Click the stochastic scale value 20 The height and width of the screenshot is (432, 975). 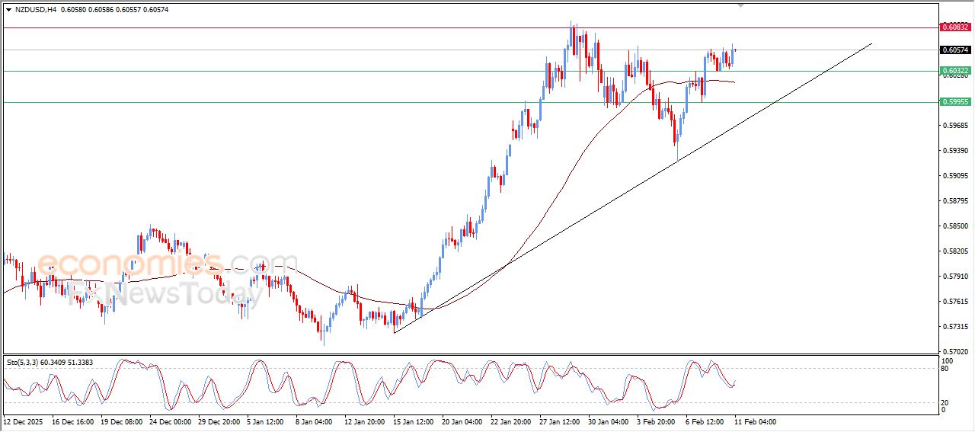(946, 402)
